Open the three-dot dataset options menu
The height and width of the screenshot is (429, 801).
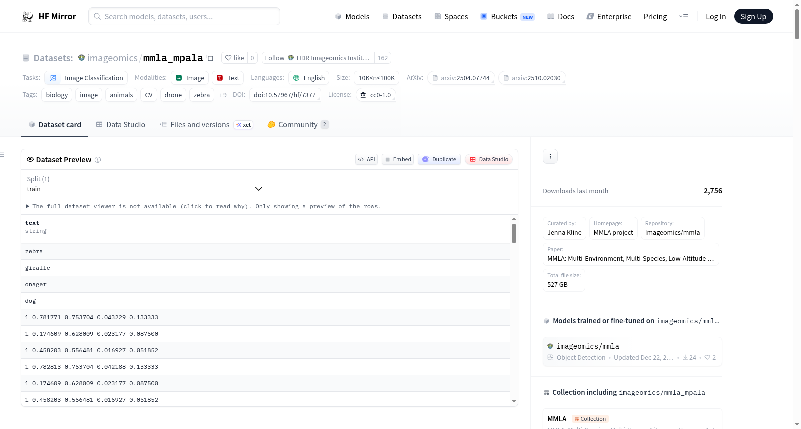[x=550, y=156]
